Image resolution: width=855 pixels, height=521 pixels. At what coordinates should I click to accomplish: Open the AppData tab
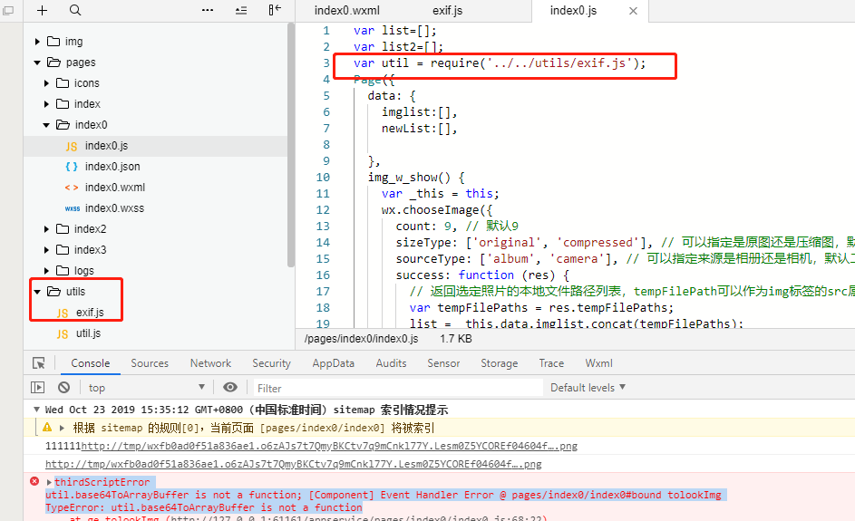333,363
